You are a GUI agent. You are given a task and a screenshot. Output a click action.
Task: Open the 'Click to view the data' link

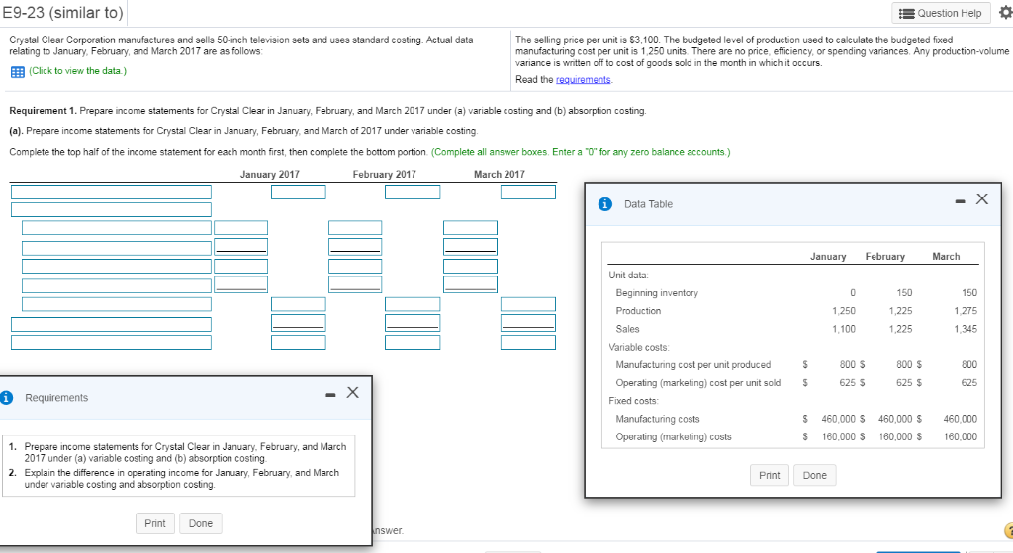77,71
